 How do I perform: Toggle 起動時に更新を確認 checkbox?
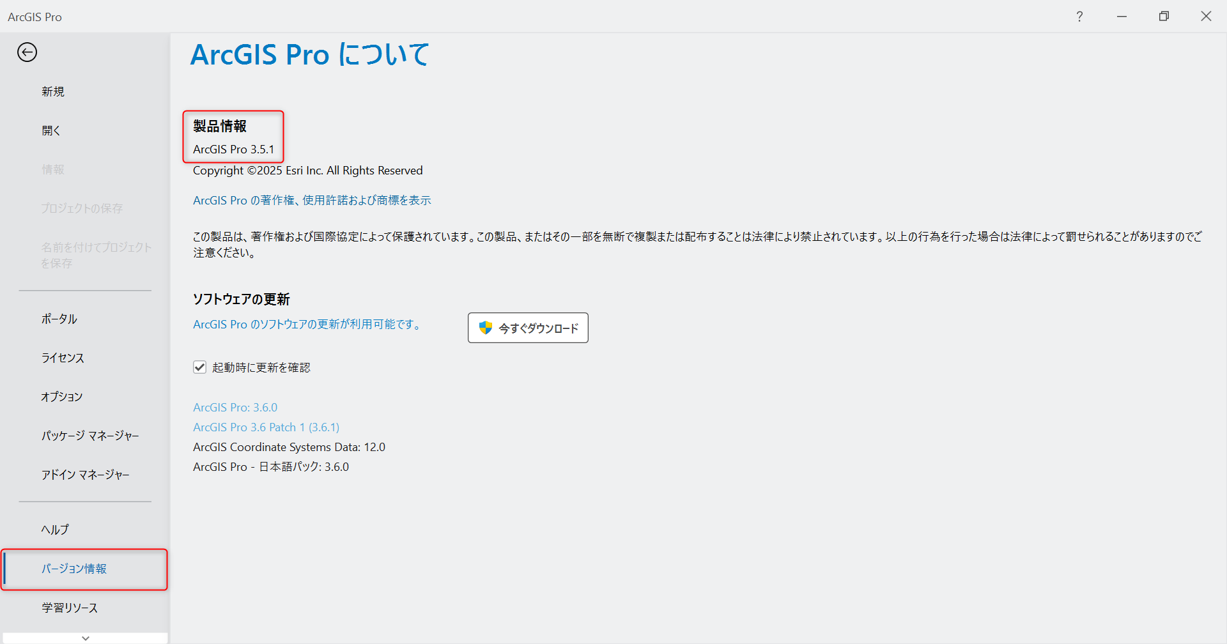[x=199, y=367]
